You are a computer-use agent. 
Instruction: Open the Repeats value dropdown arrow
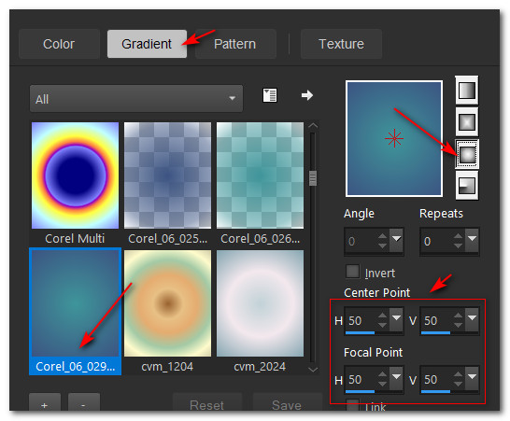(x=472, y=240)
